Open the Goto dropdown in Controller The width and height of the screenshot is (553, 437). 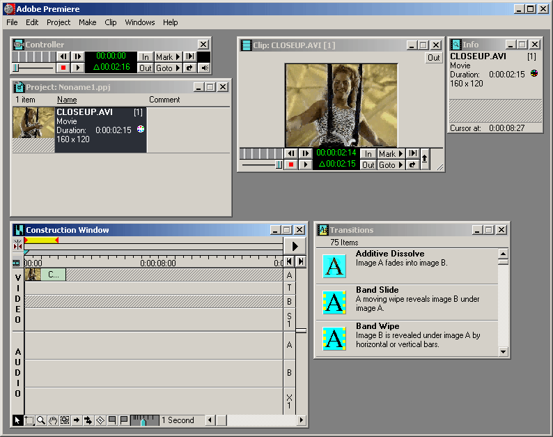click(x=169, y=68)
